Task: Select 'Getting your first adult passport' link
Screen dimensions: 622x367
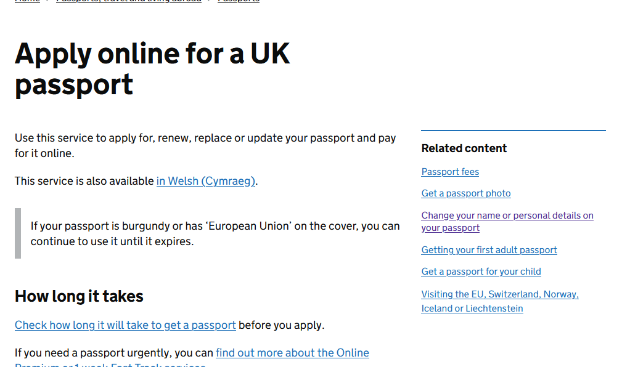Action: [489, 250]
